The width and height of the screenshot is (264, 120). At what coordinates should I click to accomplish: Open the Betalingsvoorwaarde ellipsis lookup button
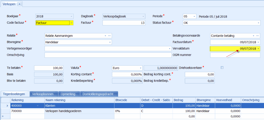point(258,36)
